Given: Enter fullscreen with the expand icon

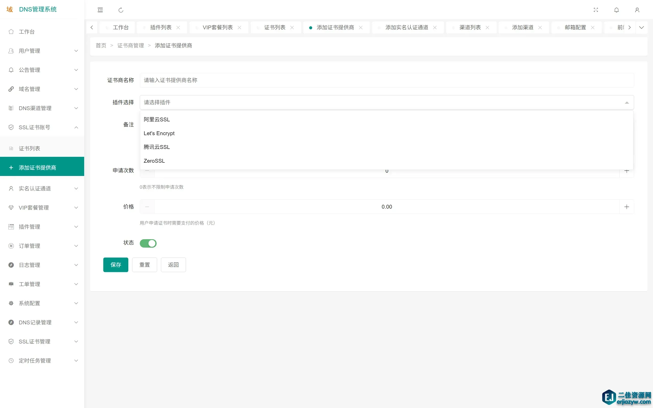Looking at the screenshot, I should (596, 10).
